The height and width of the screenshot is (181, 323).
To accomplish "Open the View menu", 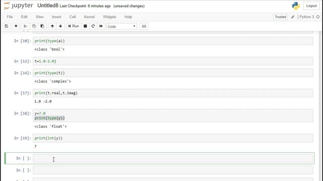I will (39, 17).
